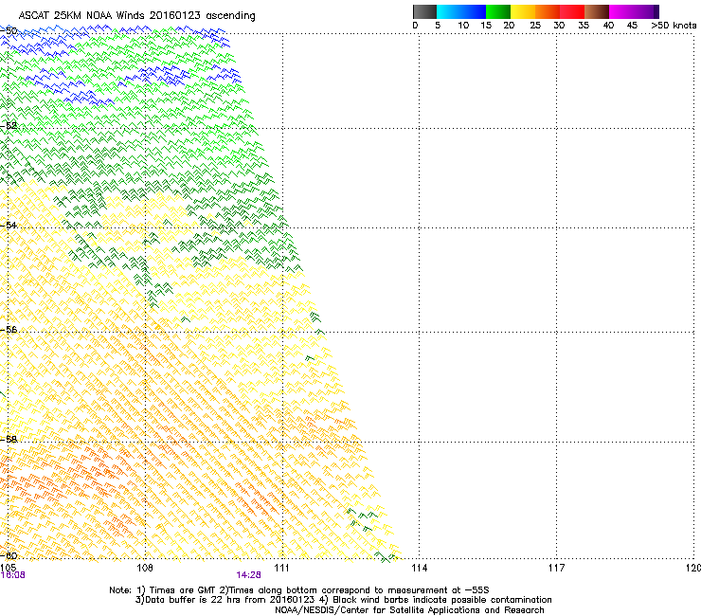Click the 'Times are GMT' note line
This screenshot has height=616, width=701.
tap(299, 590)
